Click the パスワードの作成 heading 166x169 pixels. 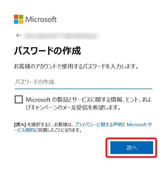pos(47,51)
